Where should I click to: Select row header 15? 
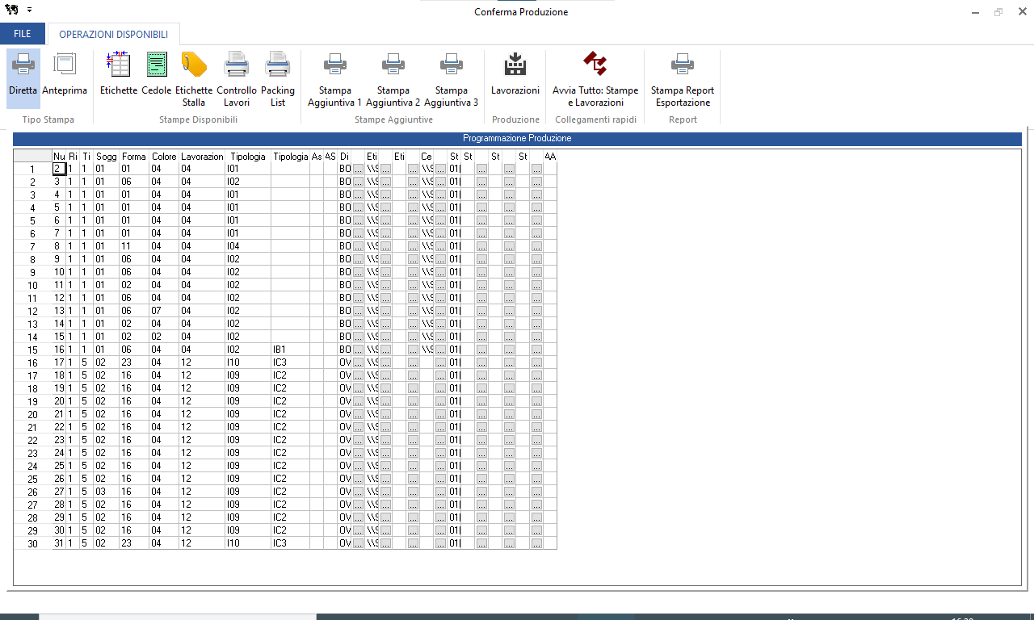33,350
